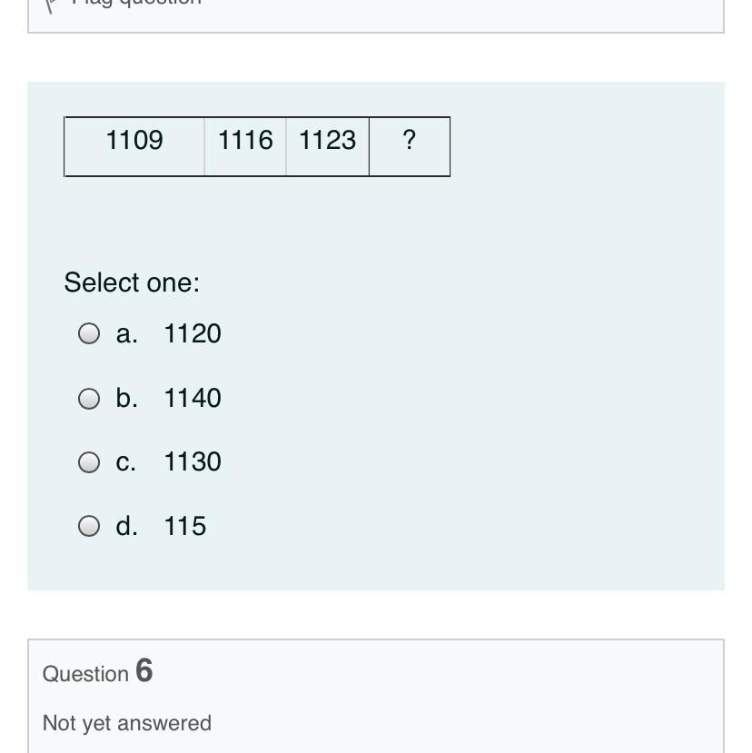Click the answer text 1120
Viewport: 752px width, 753px height.
[193, 334]
